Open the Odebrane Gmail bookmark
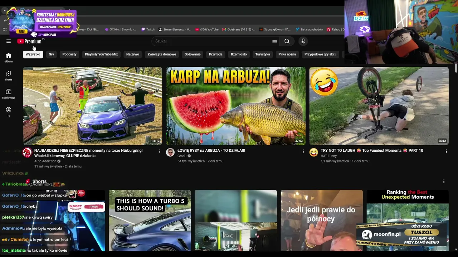Image resolution: width=458 pixels, height=257 pixels. (x=239, y=30)
